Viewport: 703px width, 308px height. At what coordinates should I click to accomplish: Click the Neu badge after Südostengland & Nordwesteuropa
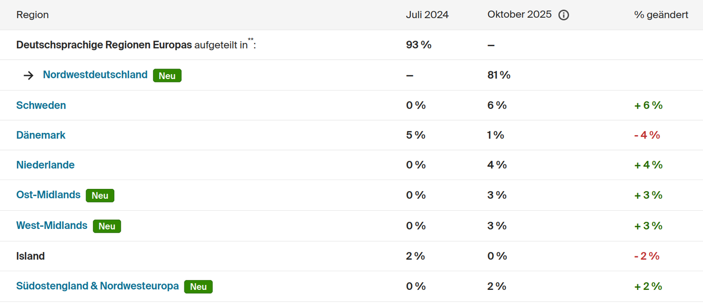pyautogui.click(x=198, y=287)
